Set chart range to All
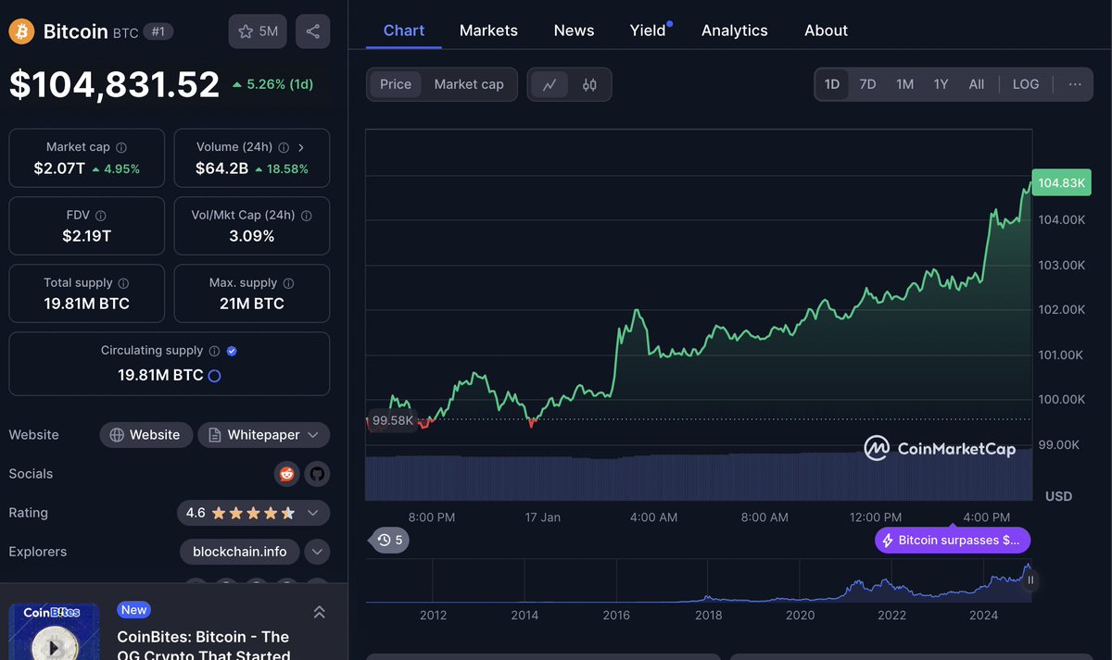 (977, 84)
